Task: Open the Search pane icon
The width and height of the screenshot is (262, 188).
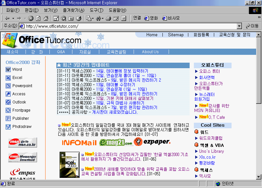Action: [x=64, y=18]
